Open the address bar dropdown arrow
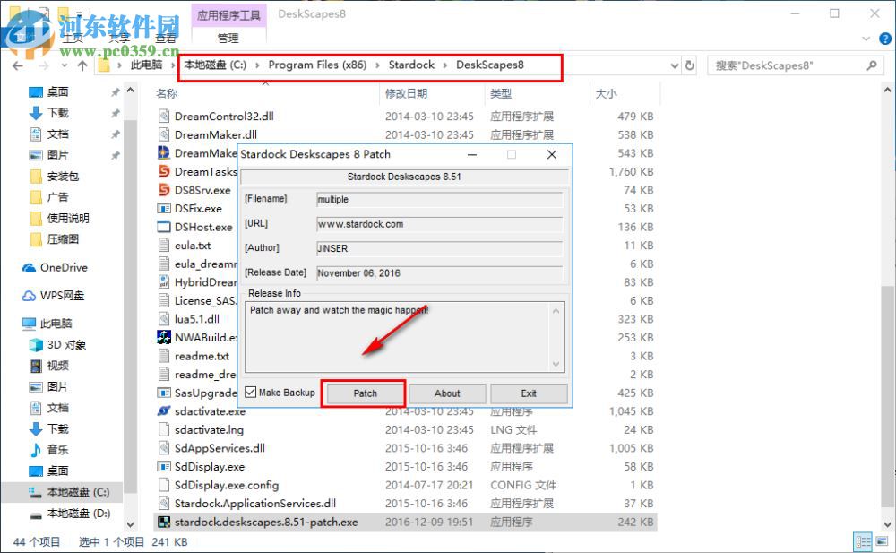This screenshot has height=553, width=896. click(x=674, y=65)
